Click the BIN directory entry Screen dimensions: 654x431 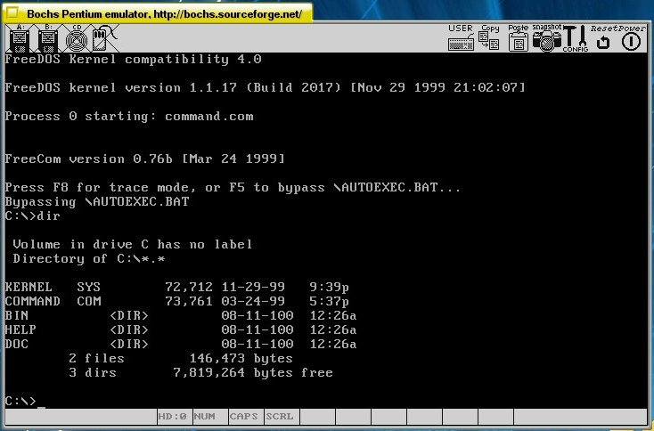(x=181, y=315)
